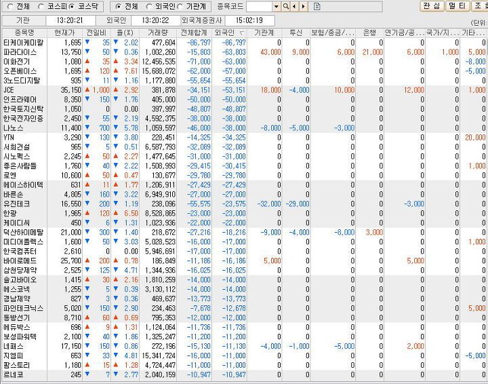Select the 서희건설 stock name

[16, 147]
